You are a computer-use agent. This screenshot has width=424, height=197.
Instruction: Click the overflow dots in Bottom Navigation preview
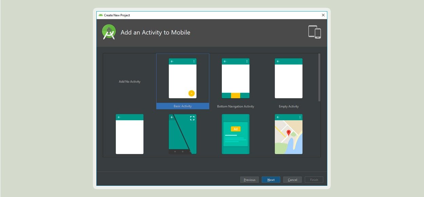pyautogui.click(x=247, y=61)
